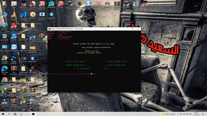The height and width of the screenshot is (116, 207).
Task: Open the notification center icon
Action: 203,114
